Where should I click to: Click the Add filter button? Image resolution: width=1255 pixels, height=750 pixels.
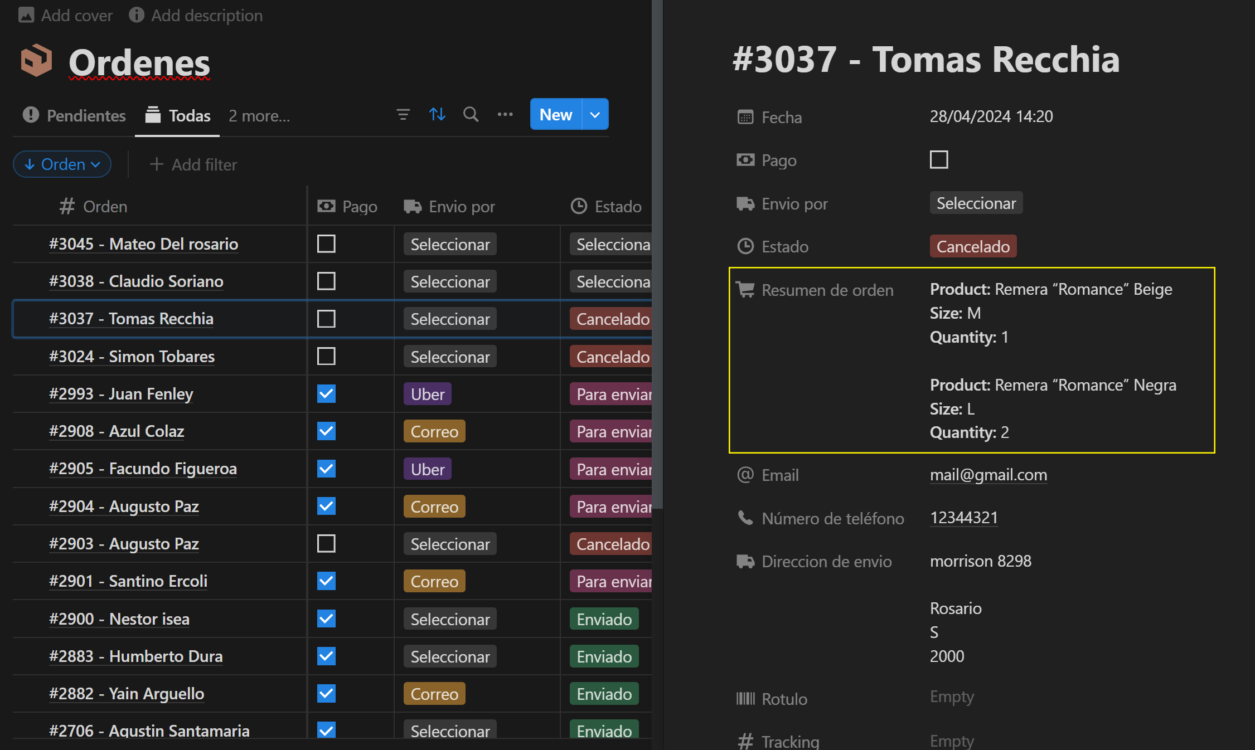tap(193, 165)
